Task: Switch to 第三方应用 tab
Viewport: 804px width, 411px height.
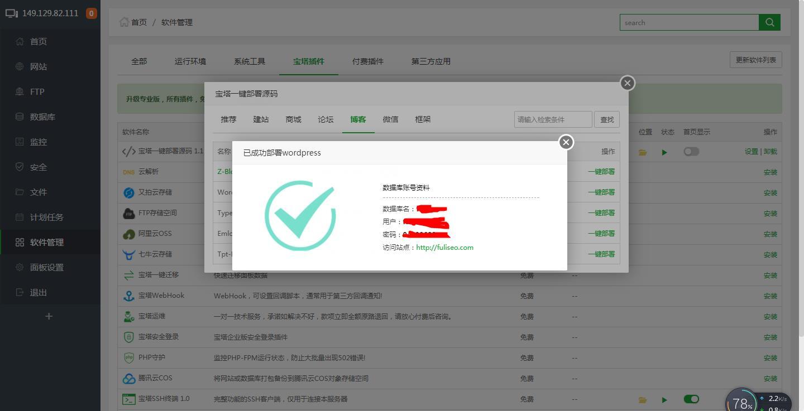Action: point(431,61)
